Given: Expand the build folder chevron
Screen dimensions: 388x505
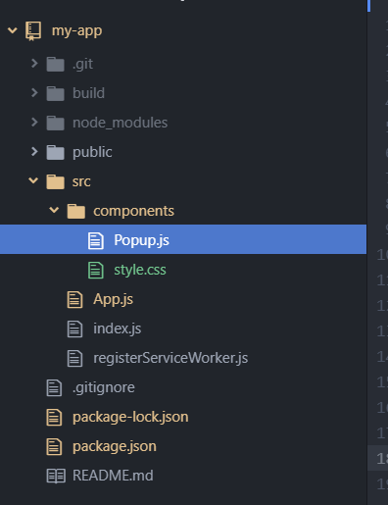Looking at the screenshot, I should pos(34,92).
